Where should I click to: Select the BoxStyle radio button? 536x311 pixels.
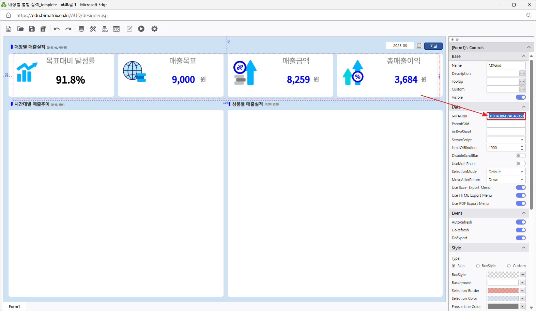point(478,266)
